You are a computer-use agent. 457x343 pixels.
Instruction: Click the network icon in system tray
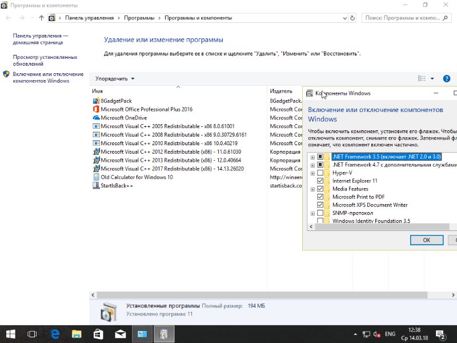(x=366, y=334)
